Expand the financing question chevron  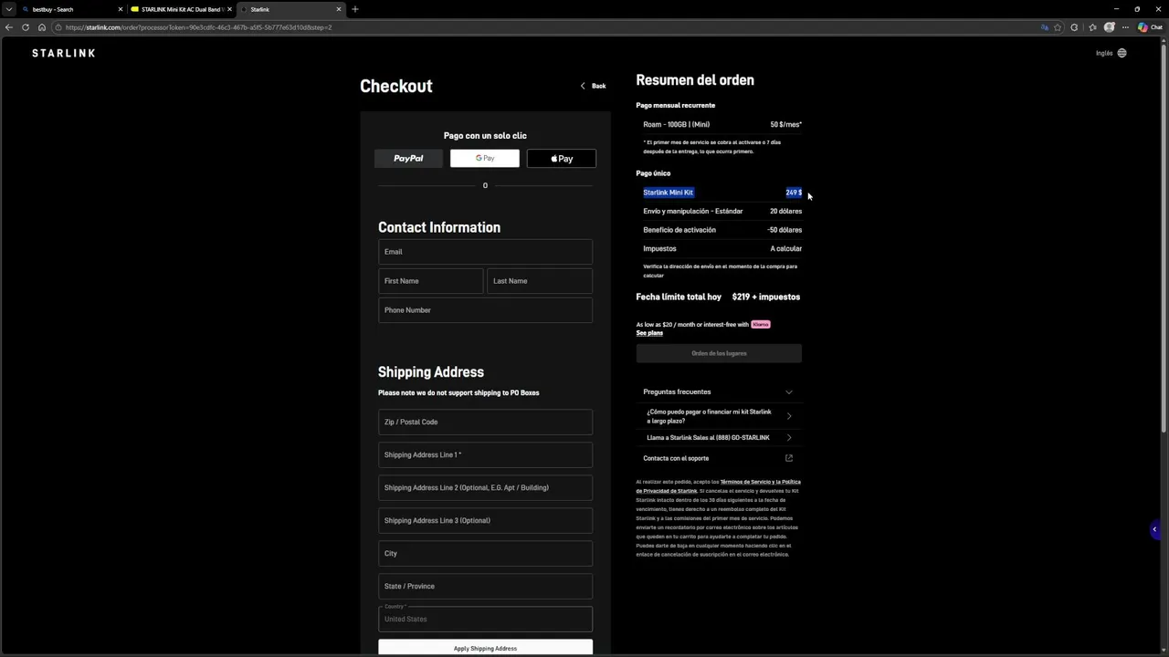pyautogui.click(x=789, y=416)
